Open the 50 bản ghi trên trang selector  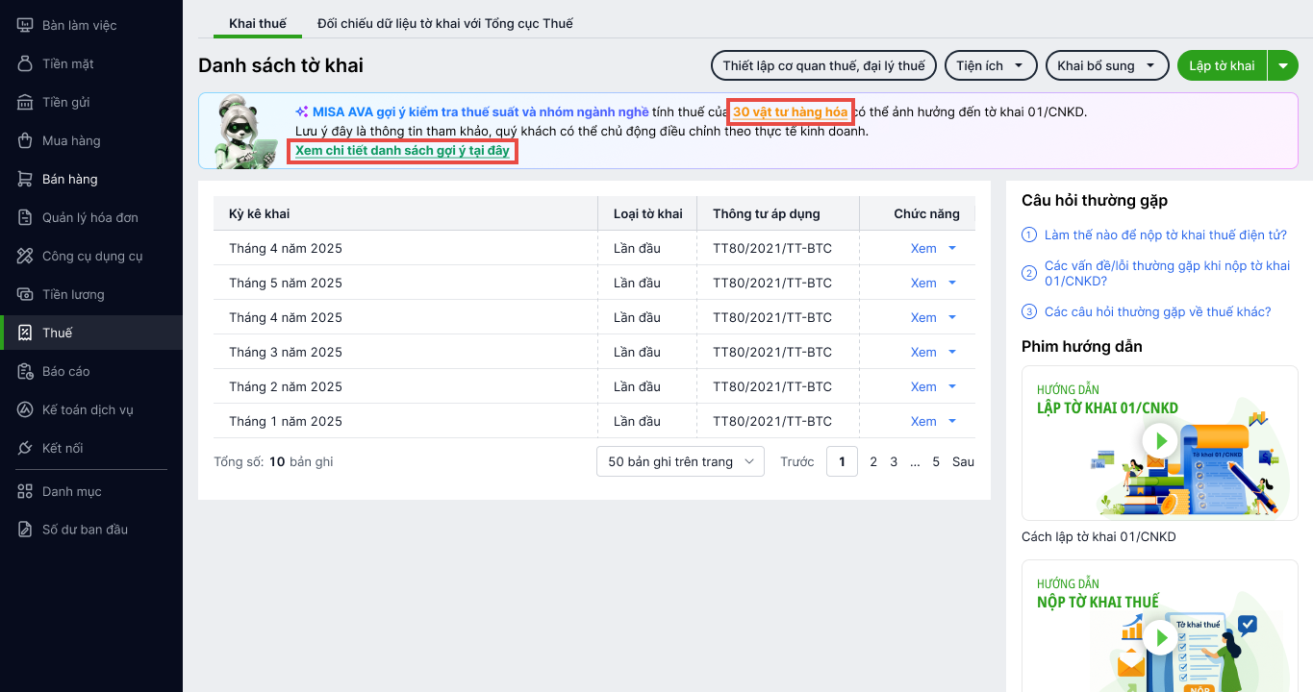pos(680,461)
